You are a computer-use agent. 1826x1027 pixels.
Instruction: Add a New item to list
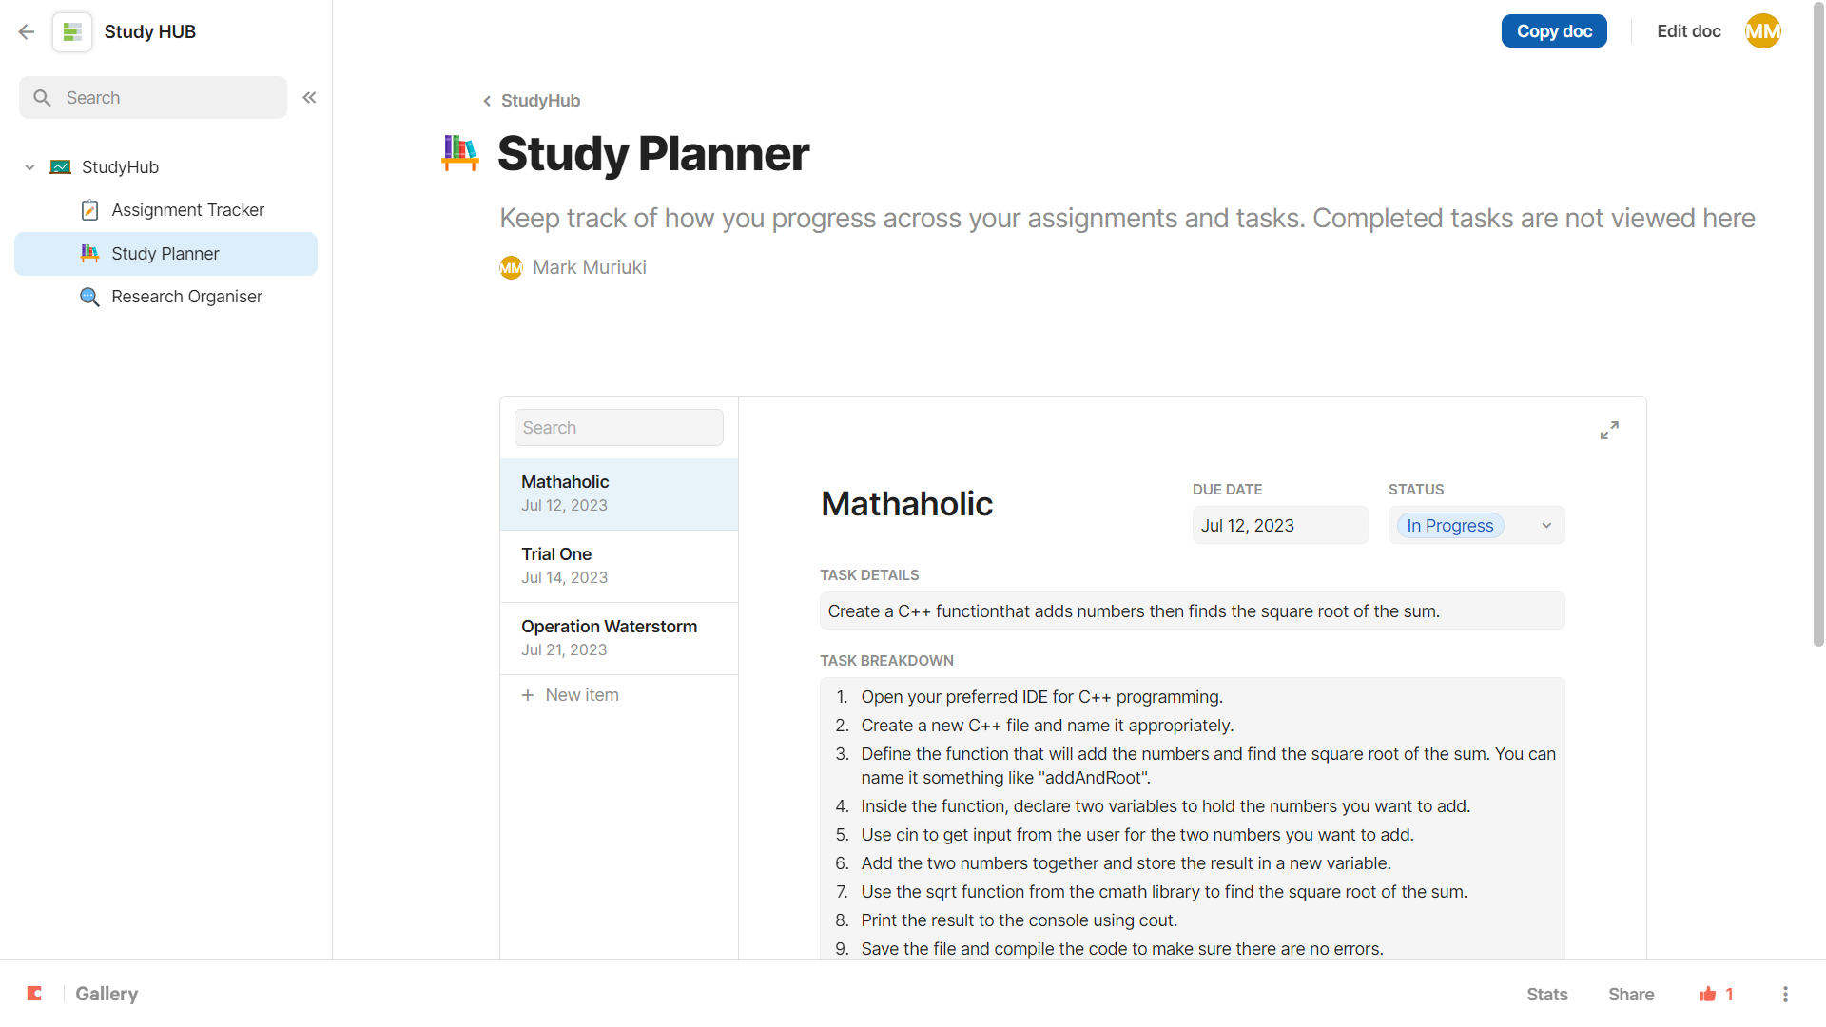point(581,695)
